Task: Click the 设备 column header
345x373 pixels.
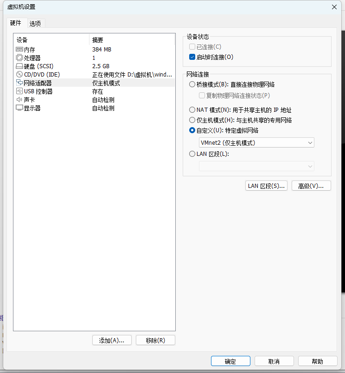Action: 52,40
